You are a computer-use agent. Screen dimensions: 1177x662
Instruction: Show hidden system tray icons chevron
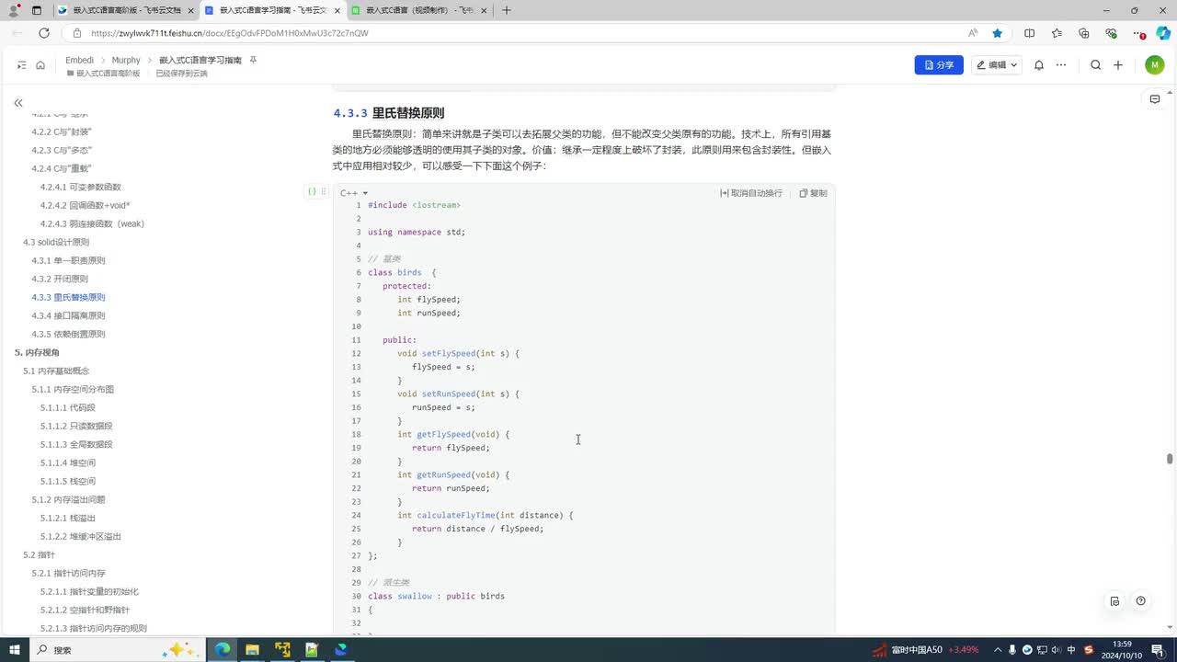(x=997, y=649)
